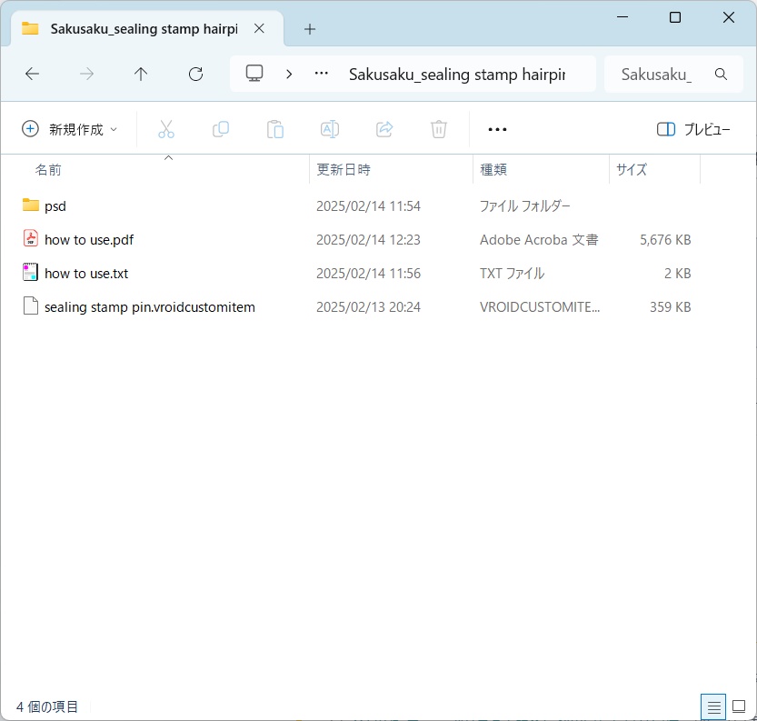
Task: Click the ファイル フォルダー type cell
Action: click(524, 206)
